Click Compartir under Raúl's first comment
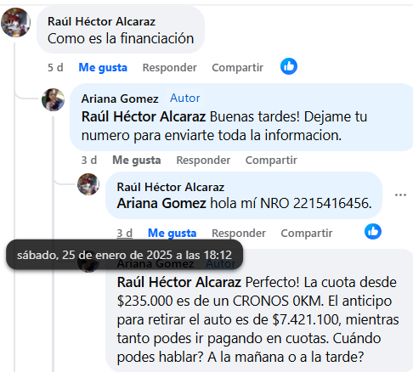The width and height of the screenshot is (413, 372). click(x=238, y=68)
